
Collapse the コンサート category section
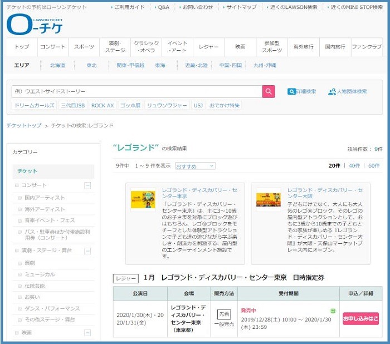pyautogui.click(x=87, y=185)
